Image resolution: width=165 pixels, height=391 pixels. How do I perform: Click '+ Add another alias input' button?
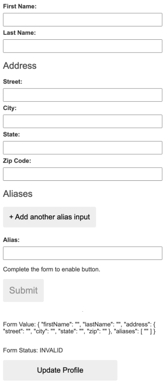click(x=49, y=217)
